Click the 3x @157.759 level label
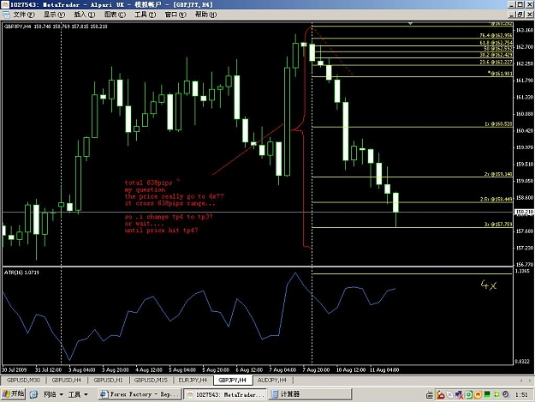The width and height of the screenshot is (535, 402). pos(498,225)
